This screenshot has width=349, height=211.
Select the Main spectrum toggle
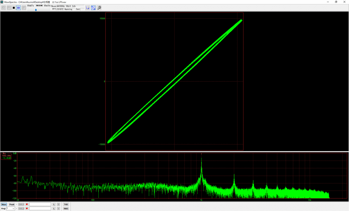pos(4,204)
